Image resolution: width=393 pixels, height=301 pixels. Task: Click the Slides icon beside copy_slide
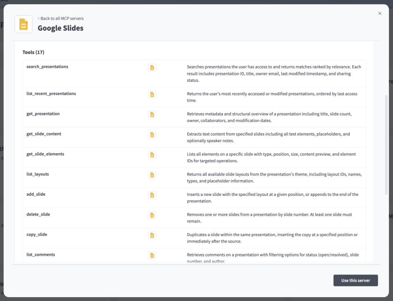click(152, 235)
